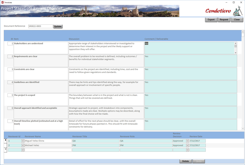Click the comment box scroll up arrow
The image size is (245, 165).
236,43
